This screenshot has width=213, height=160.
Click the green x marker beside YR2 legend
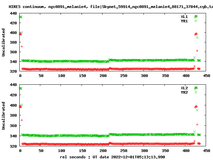pos(196,92)
